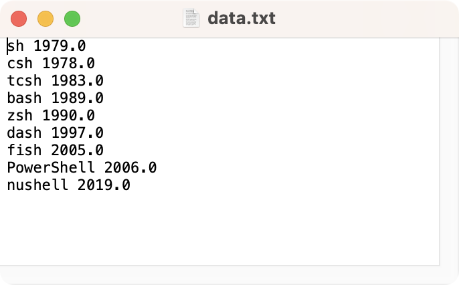Click the data.txt window title text
Screen dimensions: 459x285
[x=241, y=18]
